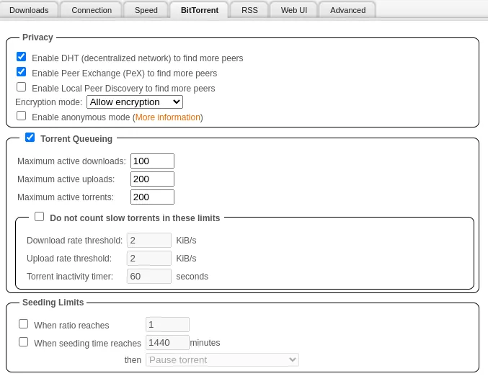
Task: Disable DHT decentralized network checkbox
Action: (x=22, y=57)
